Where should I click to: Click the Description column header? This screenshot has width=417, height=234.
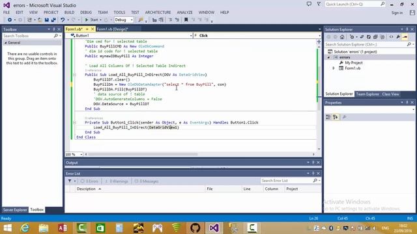(86, 189)
